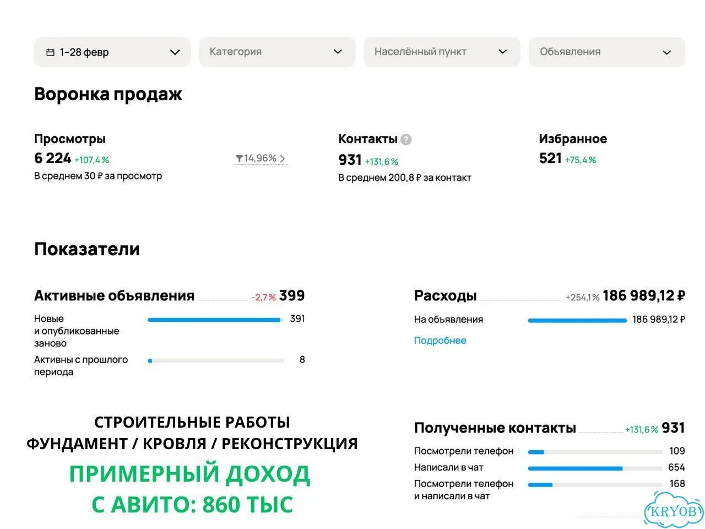Open the Подробнее link under Расходы
The height and width of the screenshot is (529, 705).
coord(440,341)
